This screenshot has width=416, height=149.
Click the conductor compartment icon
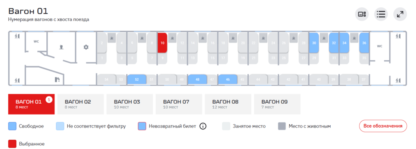click(x=62, y=47)
